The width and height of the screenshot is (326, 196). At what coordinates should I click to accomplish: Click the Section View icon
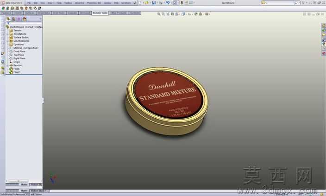pos(172,14)
